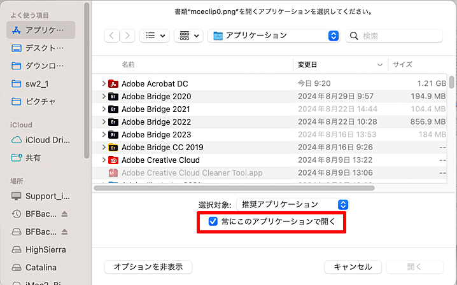Screen dimensions: 457x285
Task: Click the horizontal scrollbar under file list
Action: (x=234, y=188)
